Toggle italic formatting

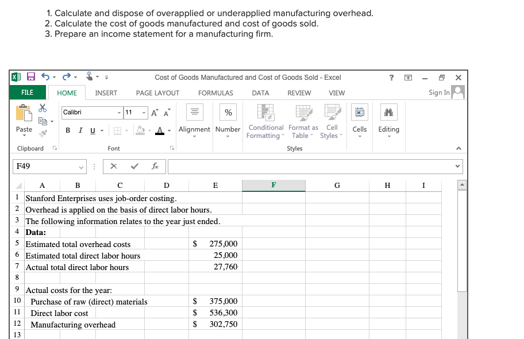[x=80, y=130]
